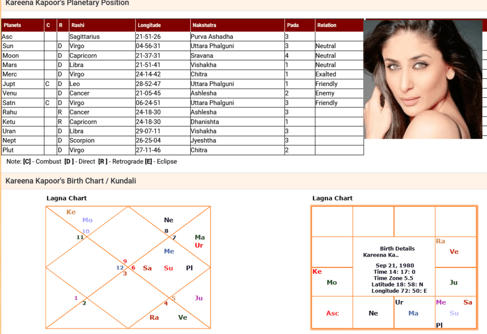Select the "Jyeshtha" nakshatra entry
The height and width of the screenshot is (334, 487).
(203, 141)
